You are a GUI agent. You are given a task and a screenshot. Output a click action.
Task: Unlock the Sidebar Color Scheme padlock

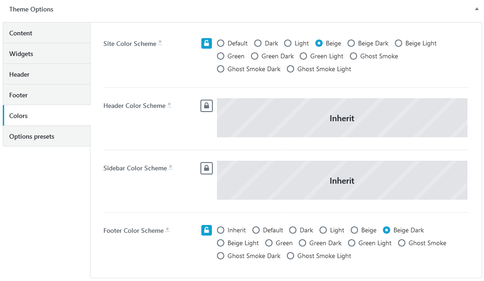point(206,169)
